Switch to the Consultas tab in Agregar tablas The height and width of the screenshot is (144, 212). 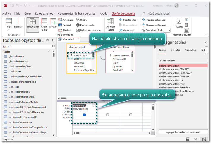[190, 50]
